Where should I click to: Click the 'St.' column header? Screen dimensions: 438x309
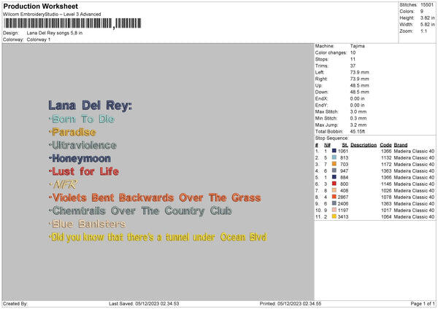point(345,145)
